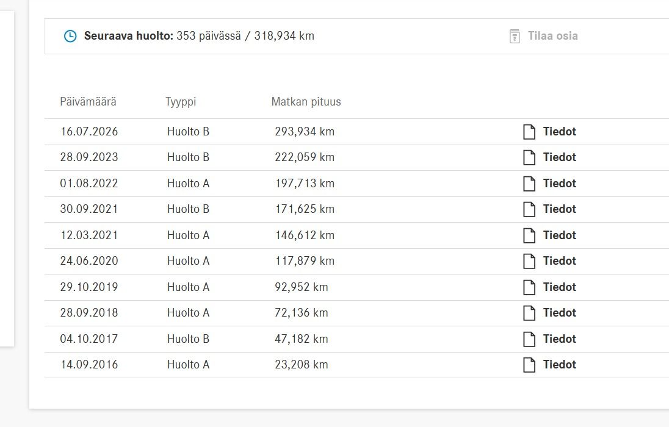Open Tilaa osia link

[x=553, y=36]
